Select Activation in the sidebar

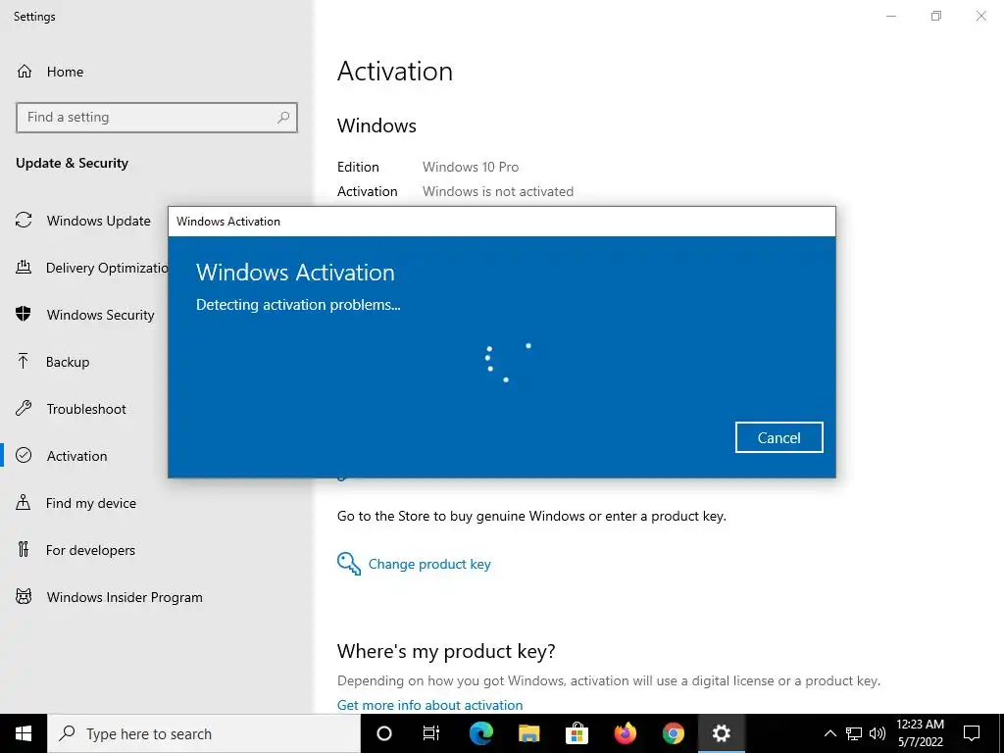tap(76, 456)
